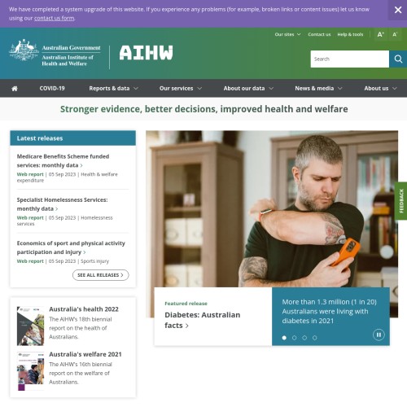
Task: Decrease text size with A- icon
Action: point(395,34)
